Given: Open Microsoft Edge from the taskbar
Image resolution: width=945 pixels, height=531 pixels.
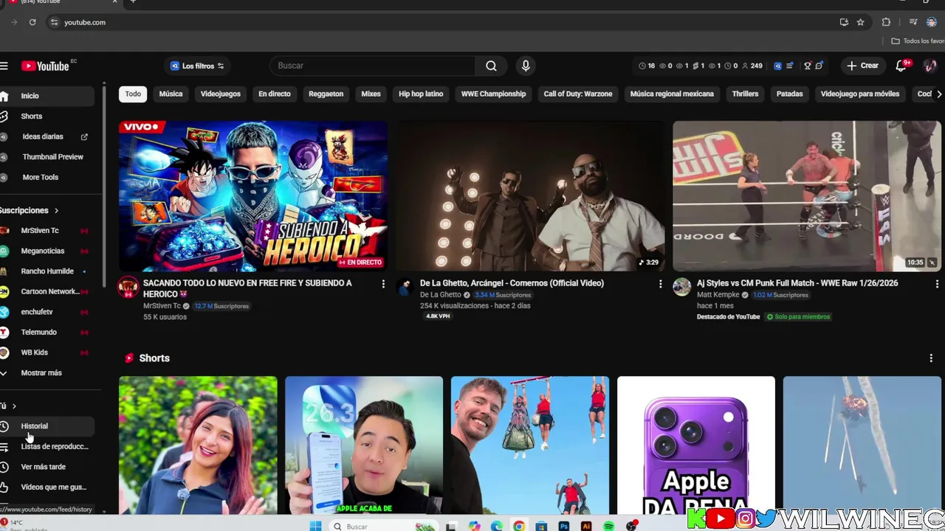Looking at the screenshot, I should click(x=497, y=526).
